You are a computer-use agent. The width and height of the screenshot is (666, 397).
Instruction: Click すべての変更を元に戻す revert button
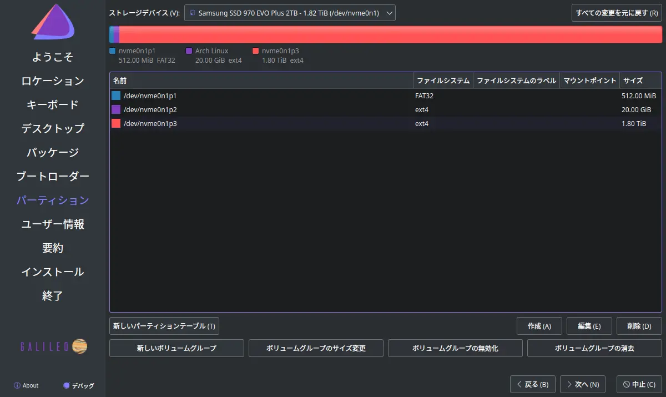pos(617,13)
